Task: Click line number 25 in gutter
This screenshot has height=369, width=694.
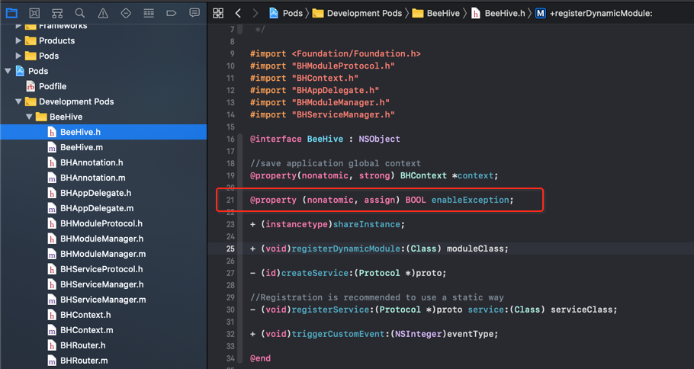Action: coord(230,249)
